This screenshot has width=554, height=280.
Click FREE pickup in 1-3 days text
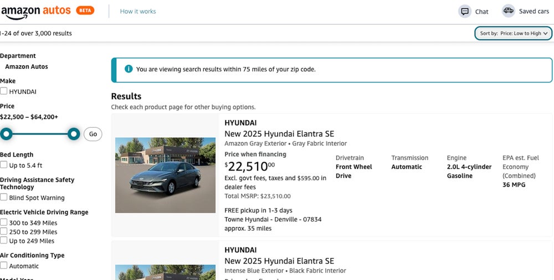point(258,210)
